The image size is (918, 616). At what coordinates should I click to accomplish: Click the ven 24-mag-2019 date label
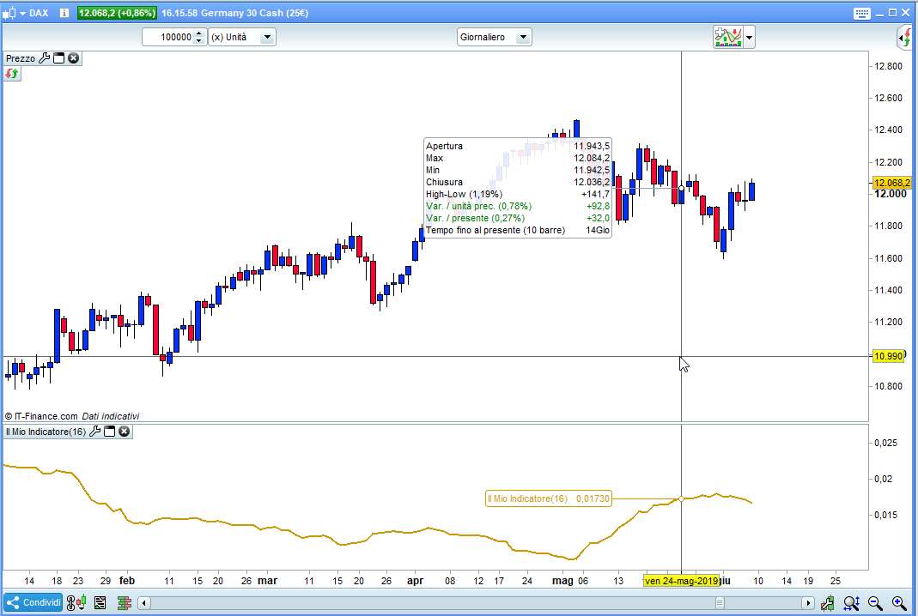[682, 581]
